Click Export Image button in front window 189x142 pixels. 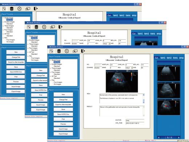pos(63,134)
